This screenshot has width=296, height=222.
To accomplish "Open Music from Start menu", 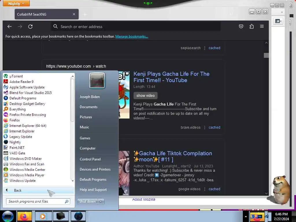I will point(84,127).
